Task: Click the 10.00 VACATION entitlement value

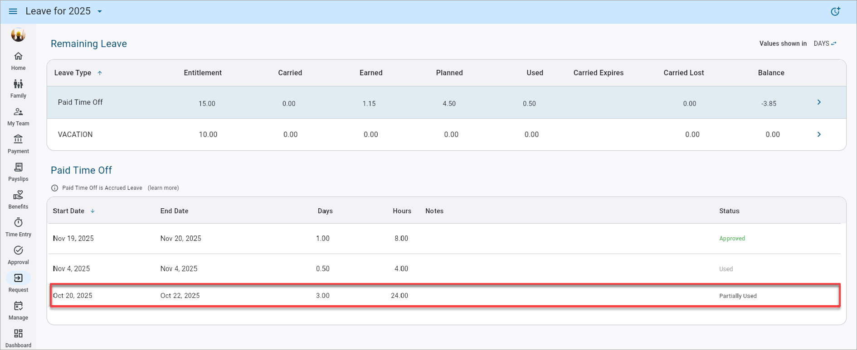Action: tap(208, 134)
